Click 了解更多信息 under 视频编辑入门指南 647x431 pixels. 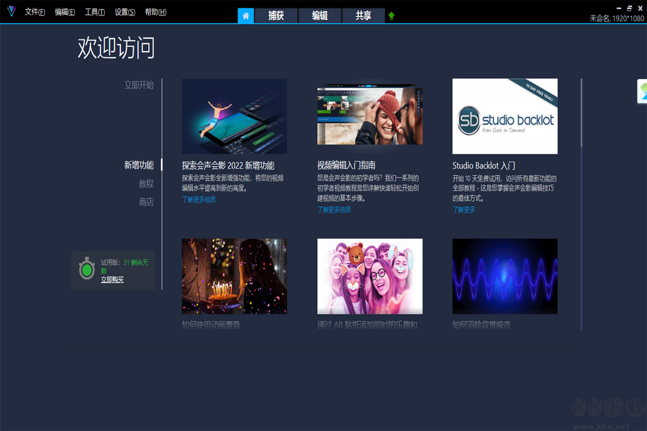coord(334,209)
